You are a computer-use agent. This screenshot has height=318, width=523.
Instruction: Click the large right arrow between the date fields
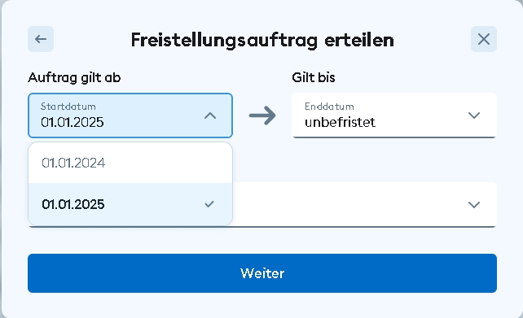point(262,115)
